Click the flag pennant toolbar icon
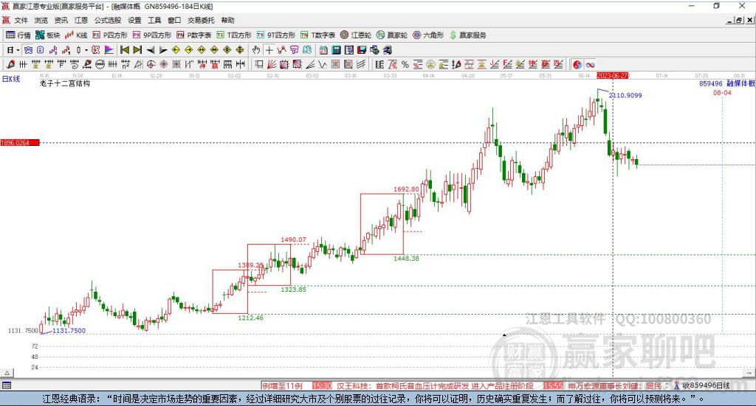This screenshot has height=406, width=756. click(109, 50)
